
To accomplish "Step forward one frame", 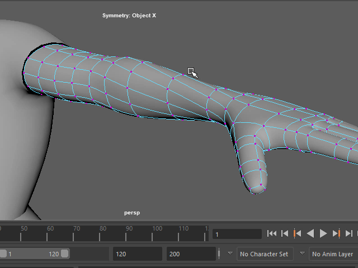I will point(349,233).
